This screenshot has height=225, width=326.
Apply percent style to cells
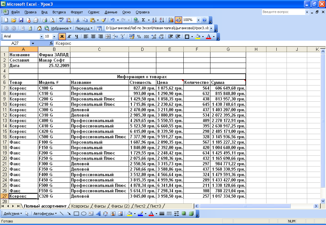click(x=139, y=37)
